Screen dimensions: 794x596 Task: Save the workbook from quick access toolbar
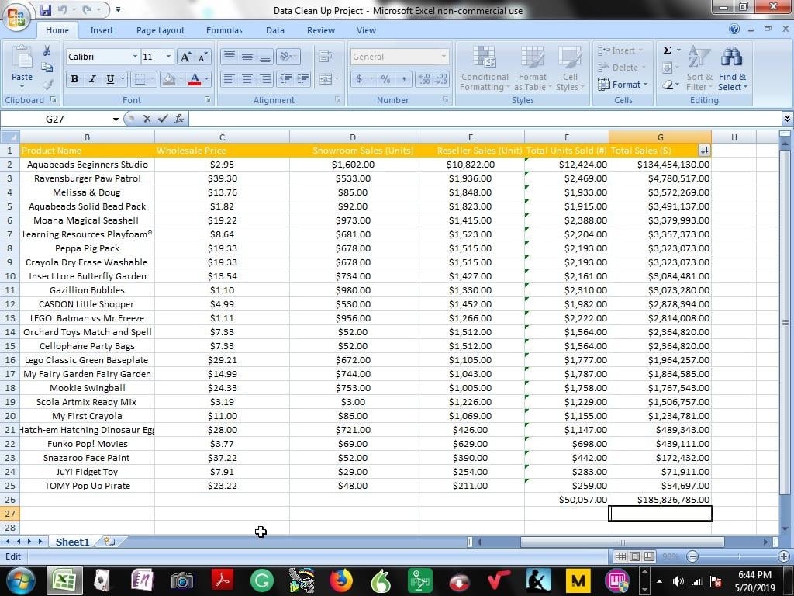point(46,9)
